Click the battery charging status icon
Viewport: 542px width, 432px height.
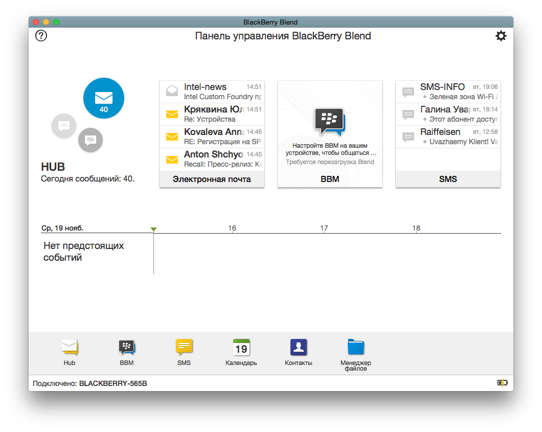pos(502,382)
